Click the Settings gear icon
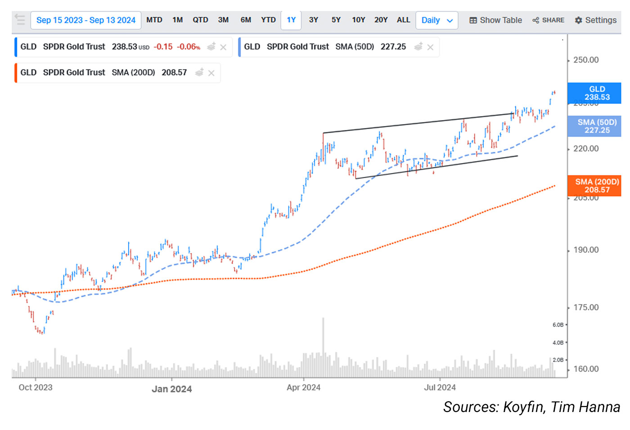 (579, 20)
